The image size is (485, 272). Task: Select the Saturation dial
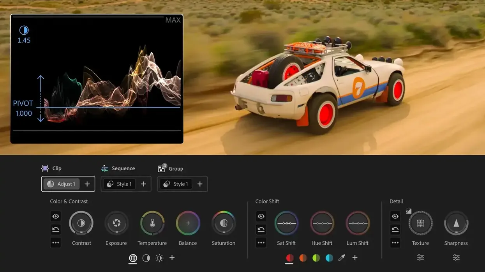coord(224,223)
